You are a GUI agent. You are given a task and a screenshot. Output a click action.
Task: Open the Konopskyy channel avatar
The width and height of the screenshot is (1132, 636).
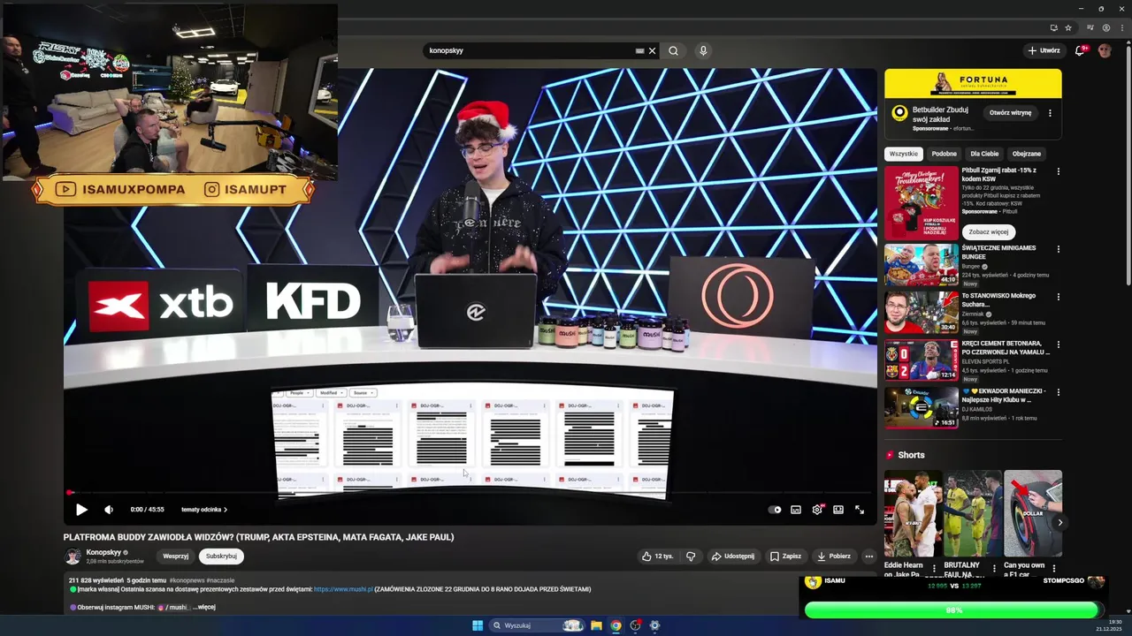click(73, 556)
